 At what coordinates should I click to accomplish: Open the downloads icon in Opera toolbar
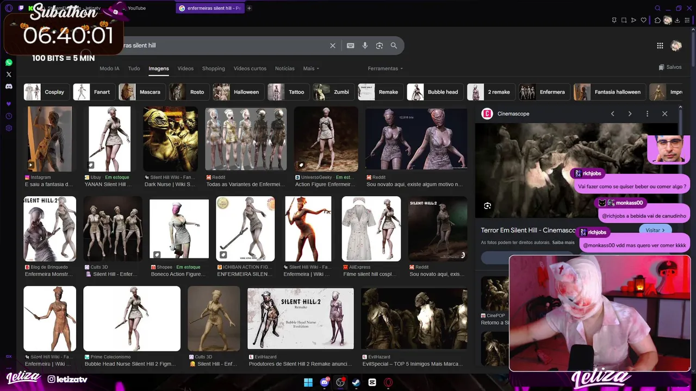point(677,20)
